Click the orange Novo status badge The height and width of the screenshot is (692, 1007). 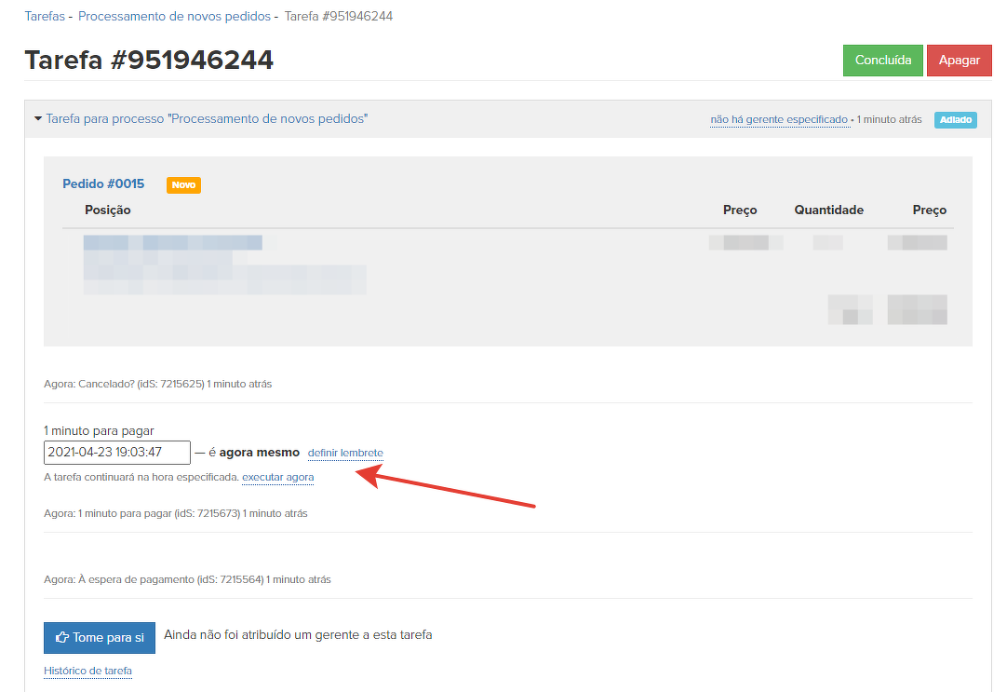[x=183, y=185]
